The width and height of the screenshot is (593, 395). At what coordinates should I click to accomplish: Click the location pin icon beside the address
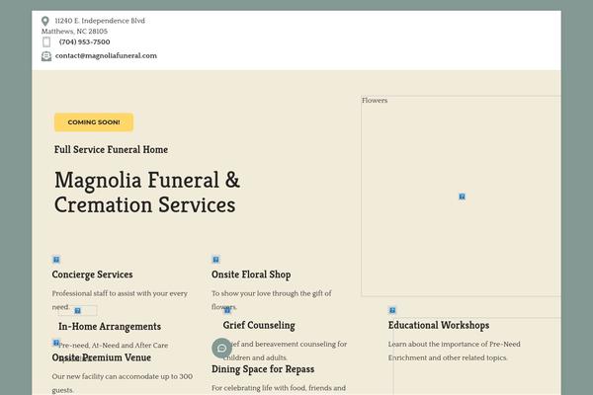click(45, 21)
